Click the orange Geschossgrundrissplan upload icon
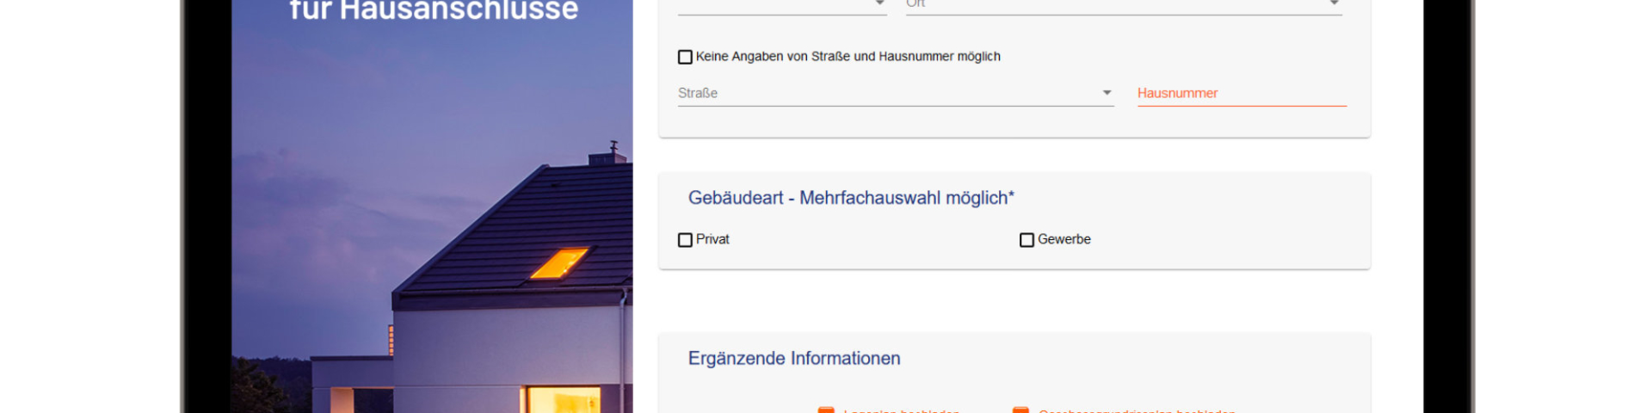Viewport: 1652px width, 413px height. point(1021,410)
